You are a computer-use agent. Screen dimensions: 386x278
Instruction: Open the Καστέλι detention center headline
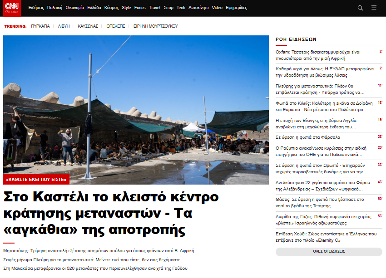(111, 213)
